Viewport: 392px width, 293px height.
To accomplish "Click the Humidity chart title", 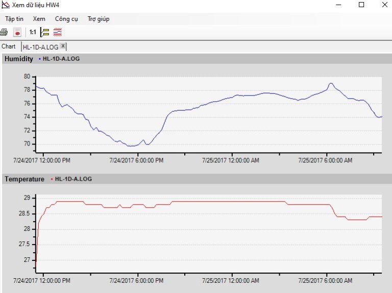I will (19, 59).
